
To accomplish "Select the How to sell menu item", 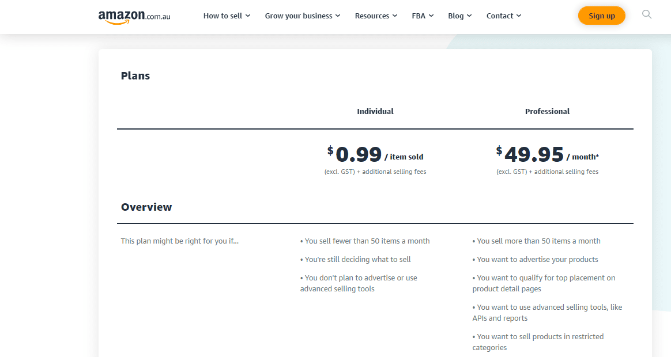I will 223,16.
